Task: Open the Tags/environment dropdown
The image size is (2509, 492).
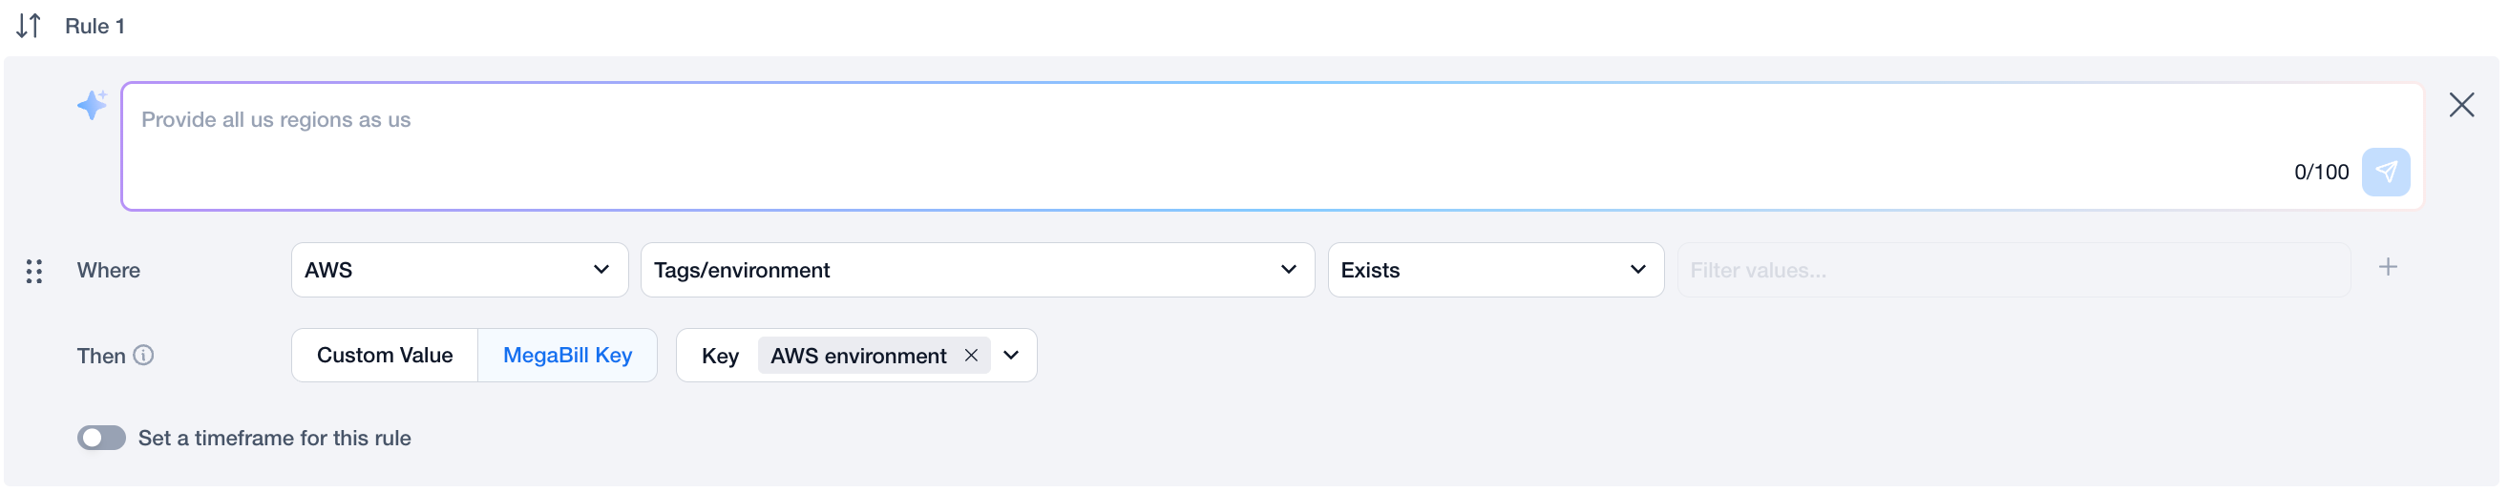Action: click(976, 270)
